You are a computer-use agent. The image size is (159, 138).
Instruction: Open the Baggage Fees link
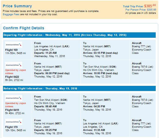click(x=11, y=14)
